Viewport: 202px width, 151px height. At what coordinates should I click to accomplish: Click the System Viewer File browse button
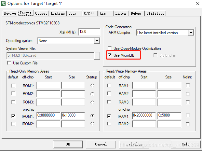[x=97, y=56]
